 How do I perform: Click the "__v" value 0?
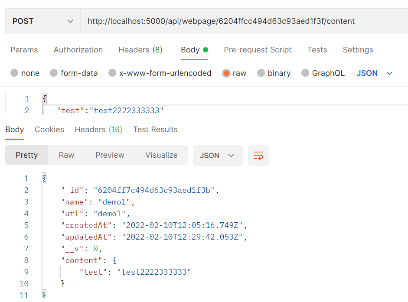click(x=95, y=249)
